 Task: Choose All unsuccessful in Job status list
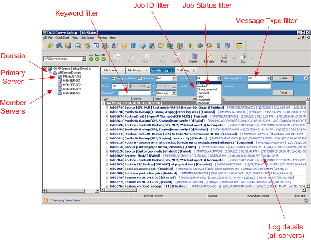coord(209,90)
